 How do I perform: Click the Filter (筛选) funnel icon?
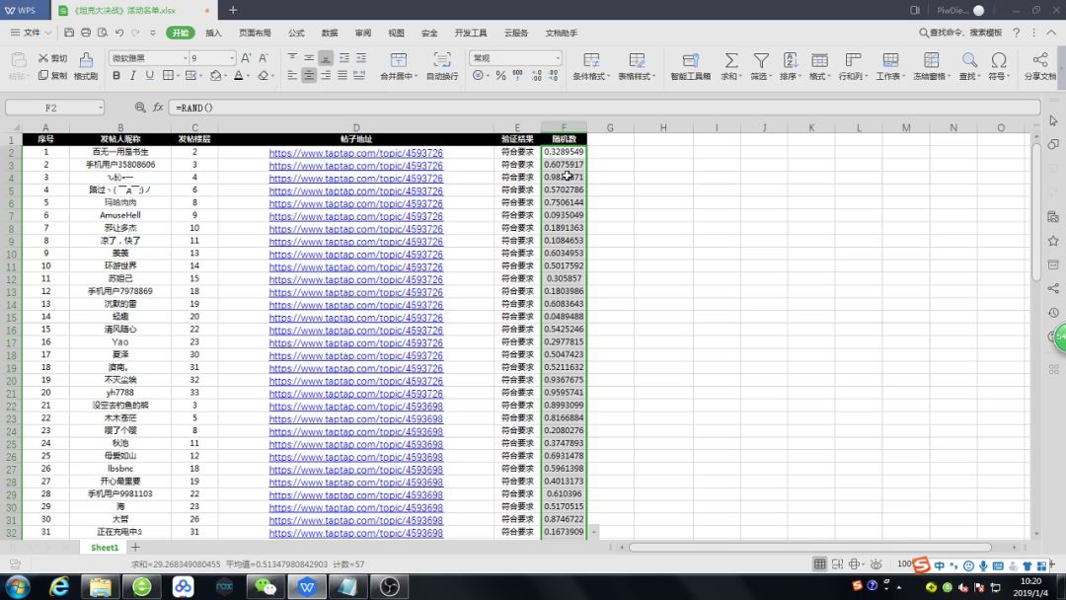click(x=760, y=61)
